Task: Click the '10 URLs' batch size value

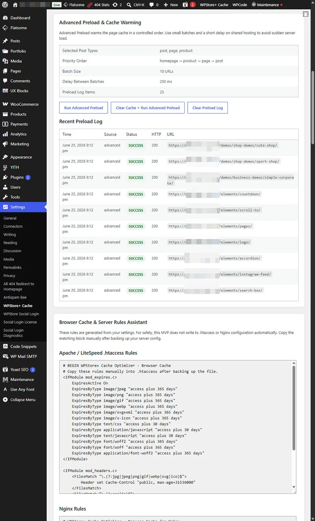Action: pyautogui.click(x=167, y=72)
